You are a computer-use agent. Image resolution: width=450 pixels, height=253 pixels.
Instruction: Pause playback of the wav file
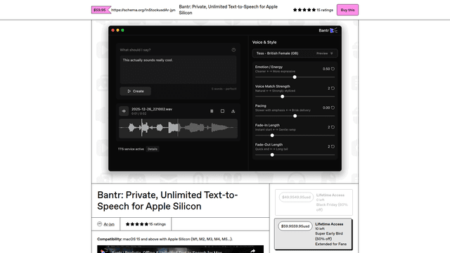212,111
